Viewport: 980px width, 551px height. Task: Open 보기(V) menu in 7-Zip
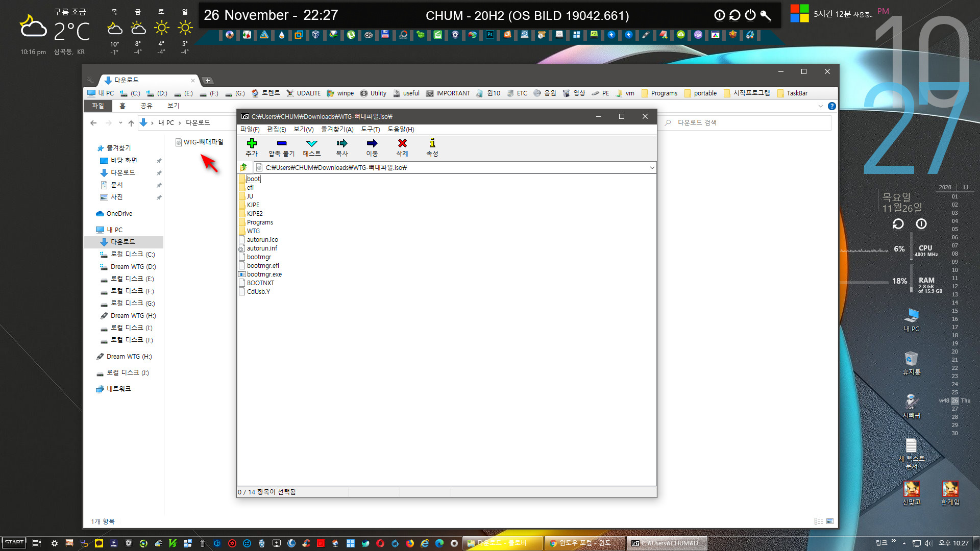point(304,130)
